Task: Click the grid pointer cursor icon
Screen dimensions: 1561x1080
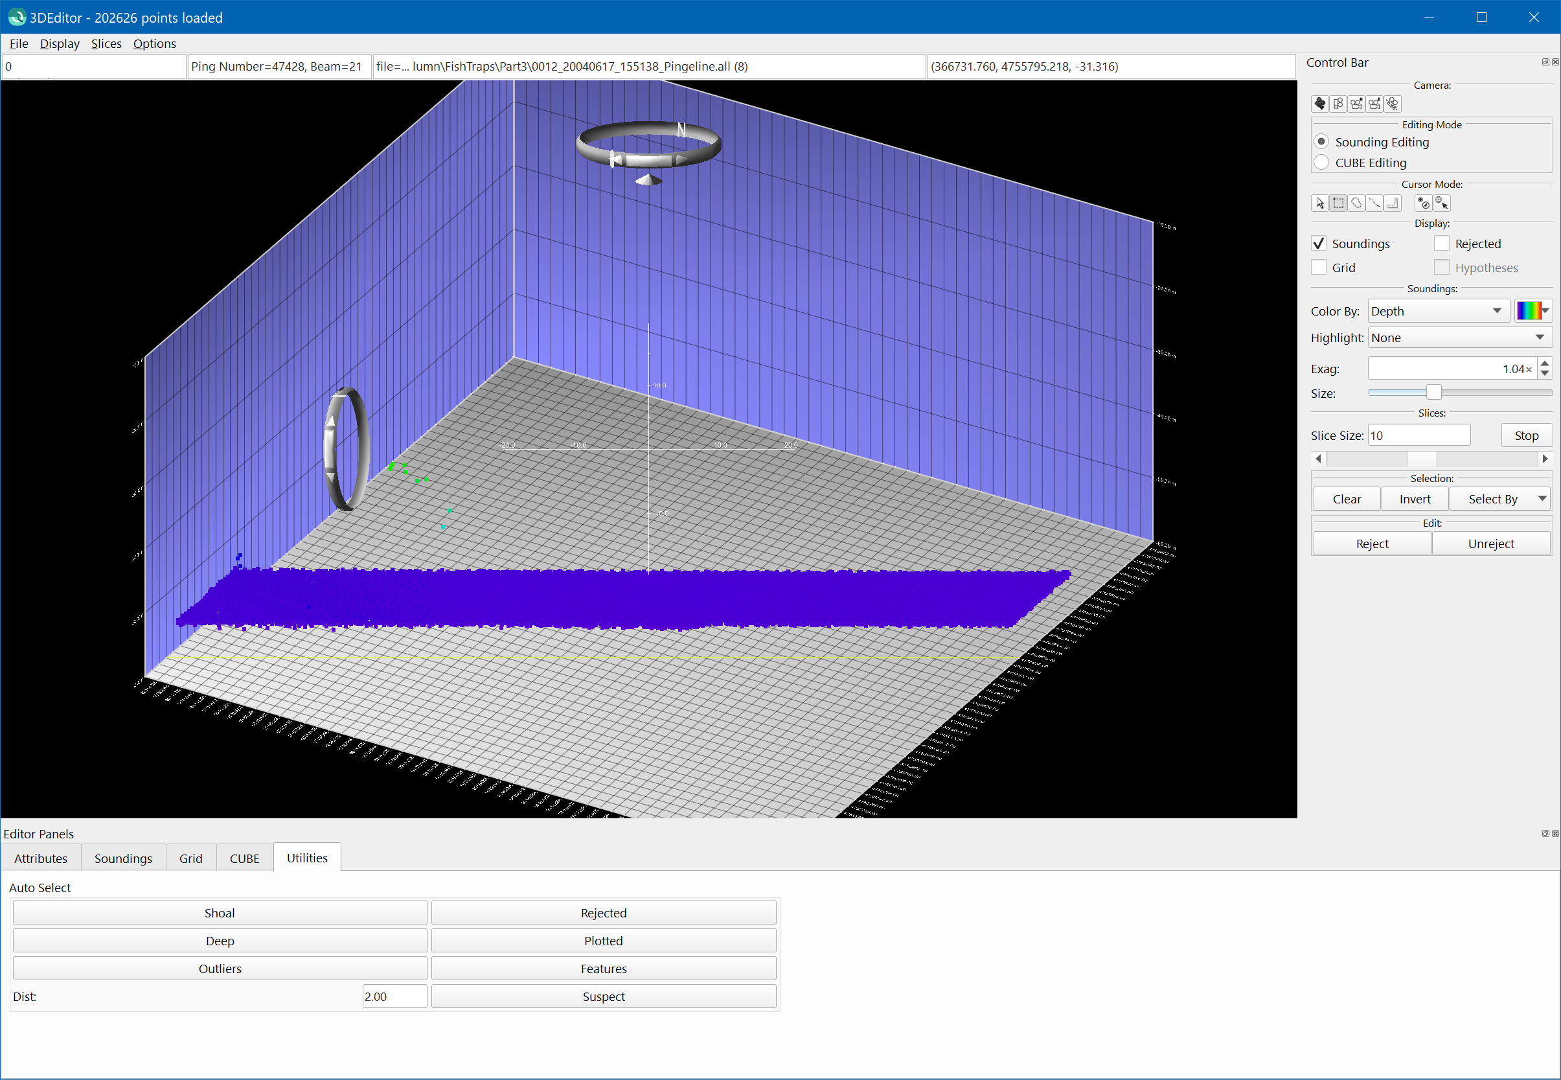Action: point(1442,203)
